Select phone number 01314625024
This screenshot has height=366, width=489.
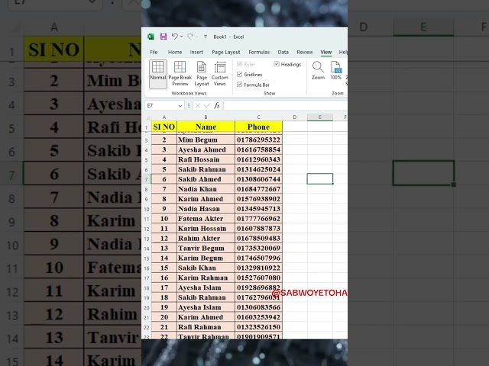258,169
